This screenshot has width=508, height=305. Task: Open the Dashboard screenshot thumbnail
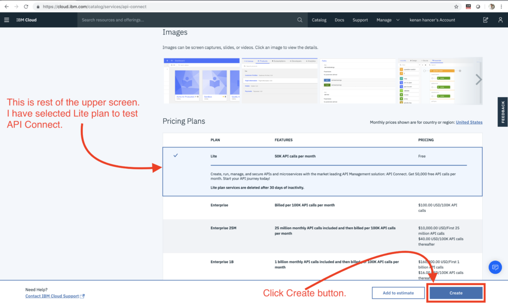point(201,81)
